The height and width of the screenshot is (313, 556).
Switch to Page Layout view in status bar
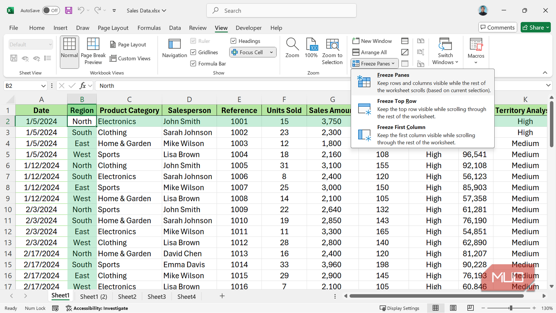point(453,308)
